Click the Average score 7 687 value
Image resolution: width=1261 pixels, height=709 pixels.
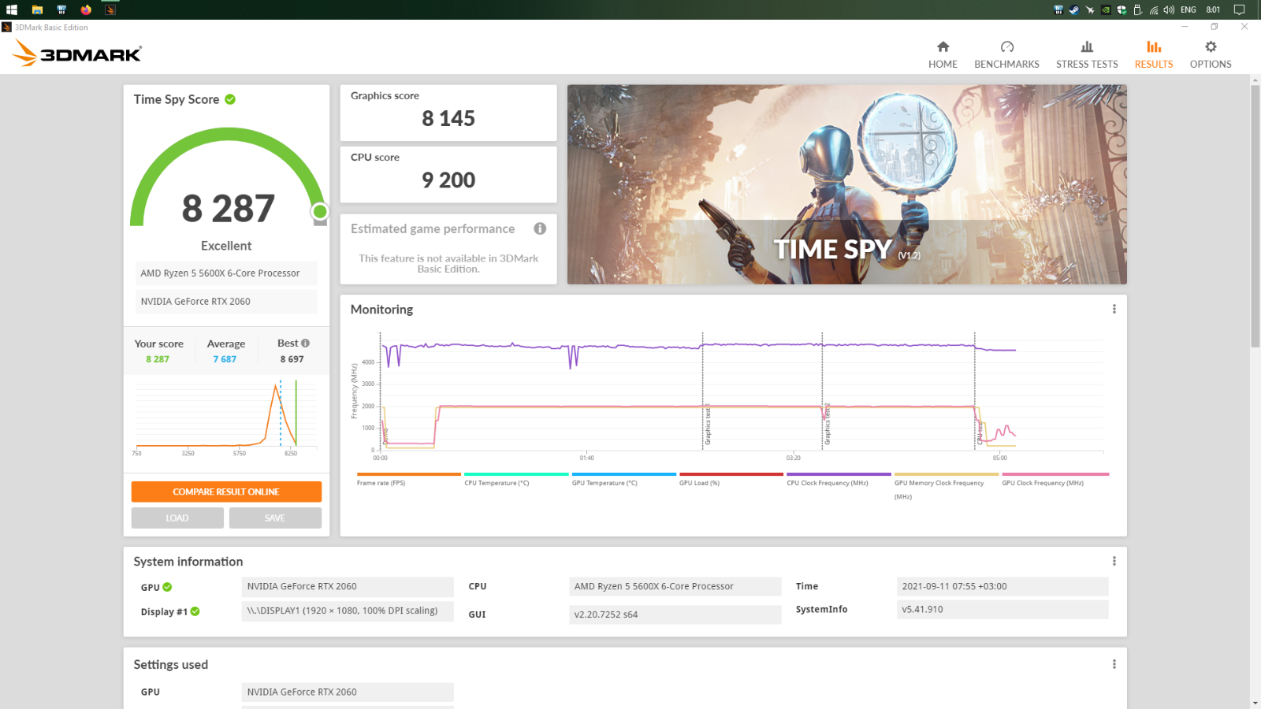(225, 359)
